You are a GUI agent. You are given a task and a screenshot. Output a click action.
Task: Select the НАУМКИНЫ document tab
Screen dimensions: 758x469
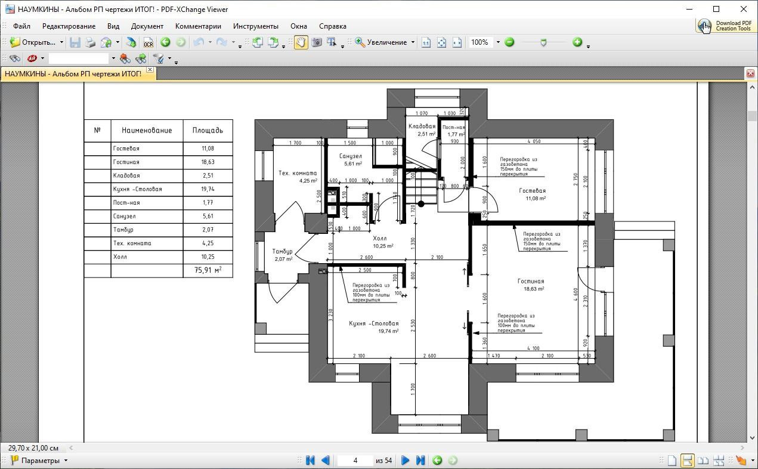pos(73,73)
